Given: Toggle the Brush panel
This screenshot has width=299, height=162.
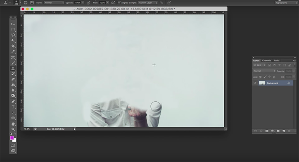Looking at the screenshot, I should pos(26,2).
